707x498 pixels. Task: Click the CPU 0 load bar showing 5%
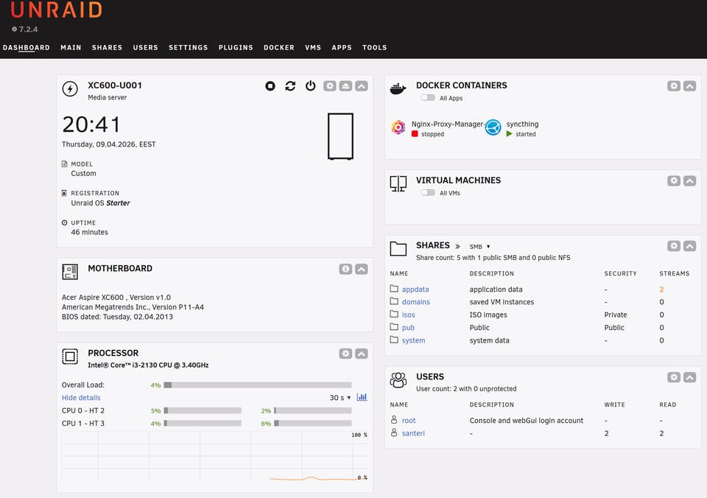point(203,410)
